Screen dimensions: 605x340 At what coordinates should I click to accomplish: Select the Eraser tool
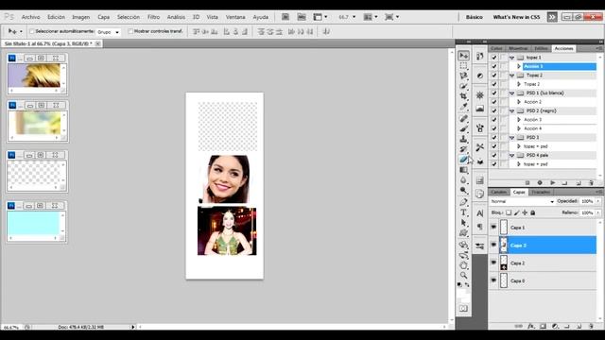click(x=463, y=160)
